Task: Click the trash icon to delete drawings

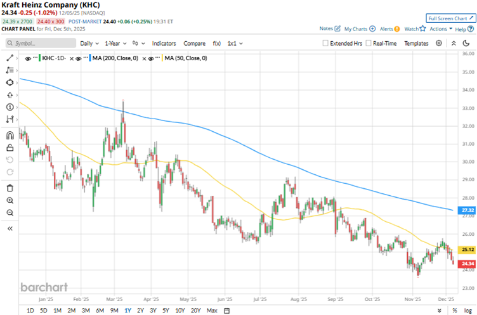Action: click(10, 188)
